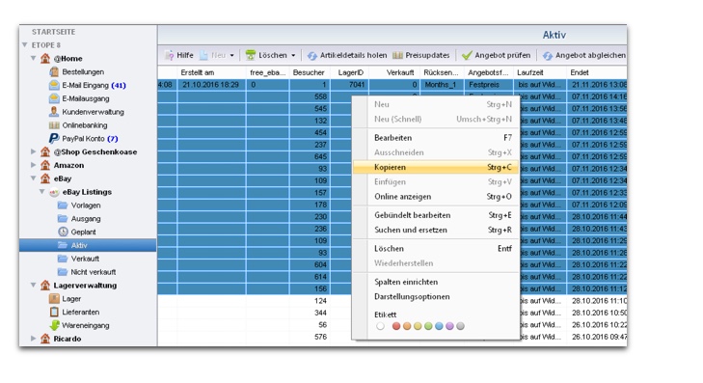Select the Amazon house icon
Viewport: 703px width, 383px height.
[45, 165]
